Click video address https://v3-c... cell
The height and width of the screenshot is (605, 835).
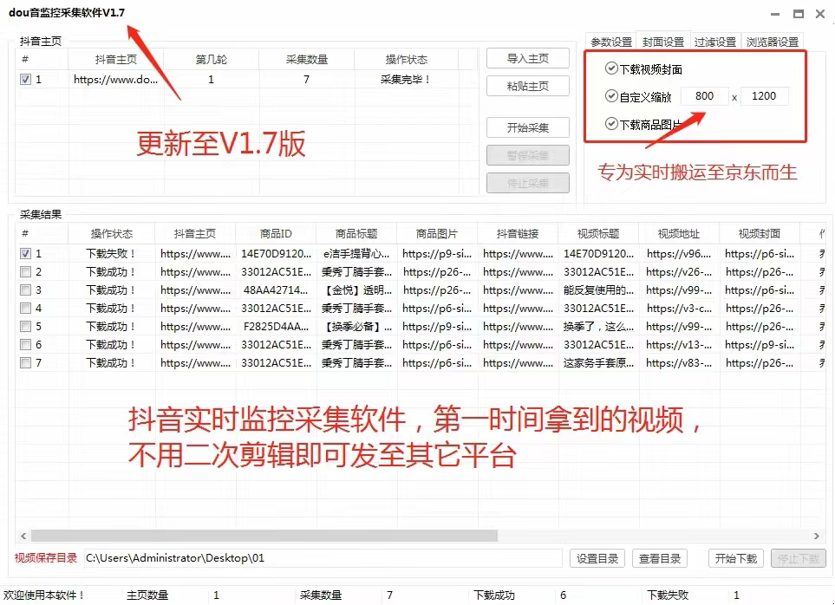678,308
